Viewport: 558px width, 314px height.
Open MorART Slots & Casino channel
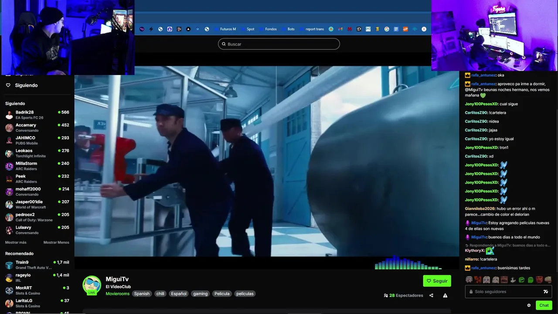click(37, 290)
